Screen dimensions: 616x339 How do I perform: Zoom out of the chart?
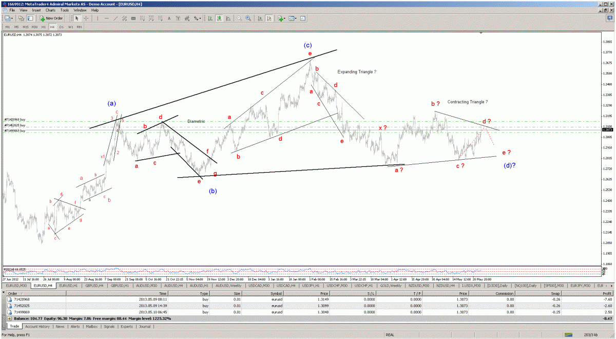[239, 18]
